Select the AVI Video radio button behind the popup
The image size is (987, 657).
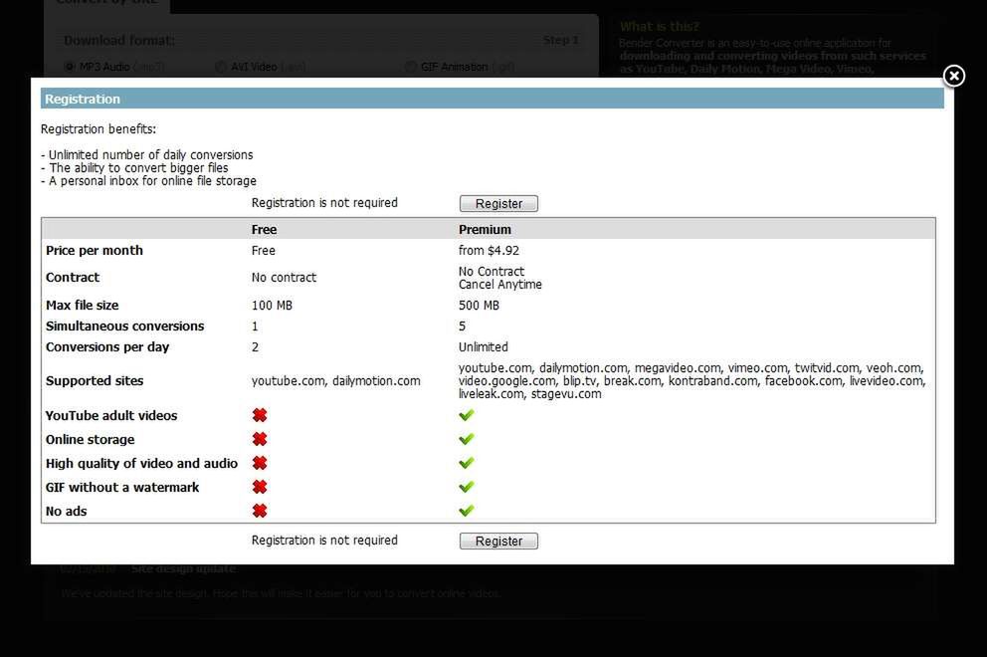[220, 66]
